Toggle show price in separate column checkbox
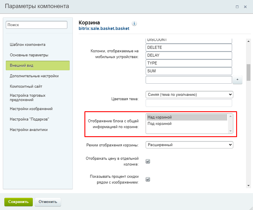 point(148,161)
